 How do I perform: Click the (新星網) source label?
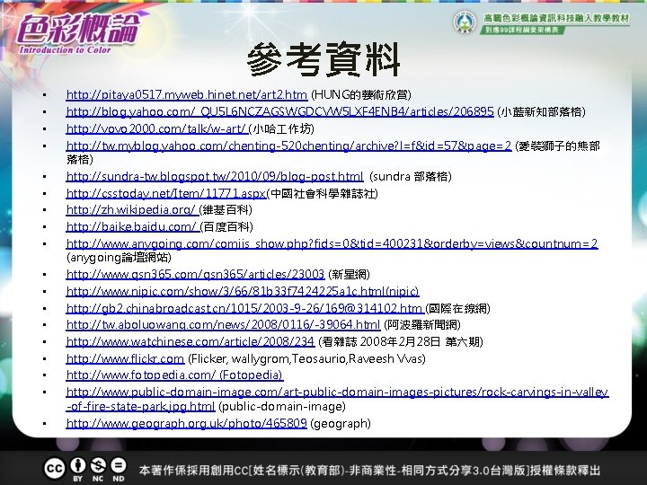tap(349, 274)
